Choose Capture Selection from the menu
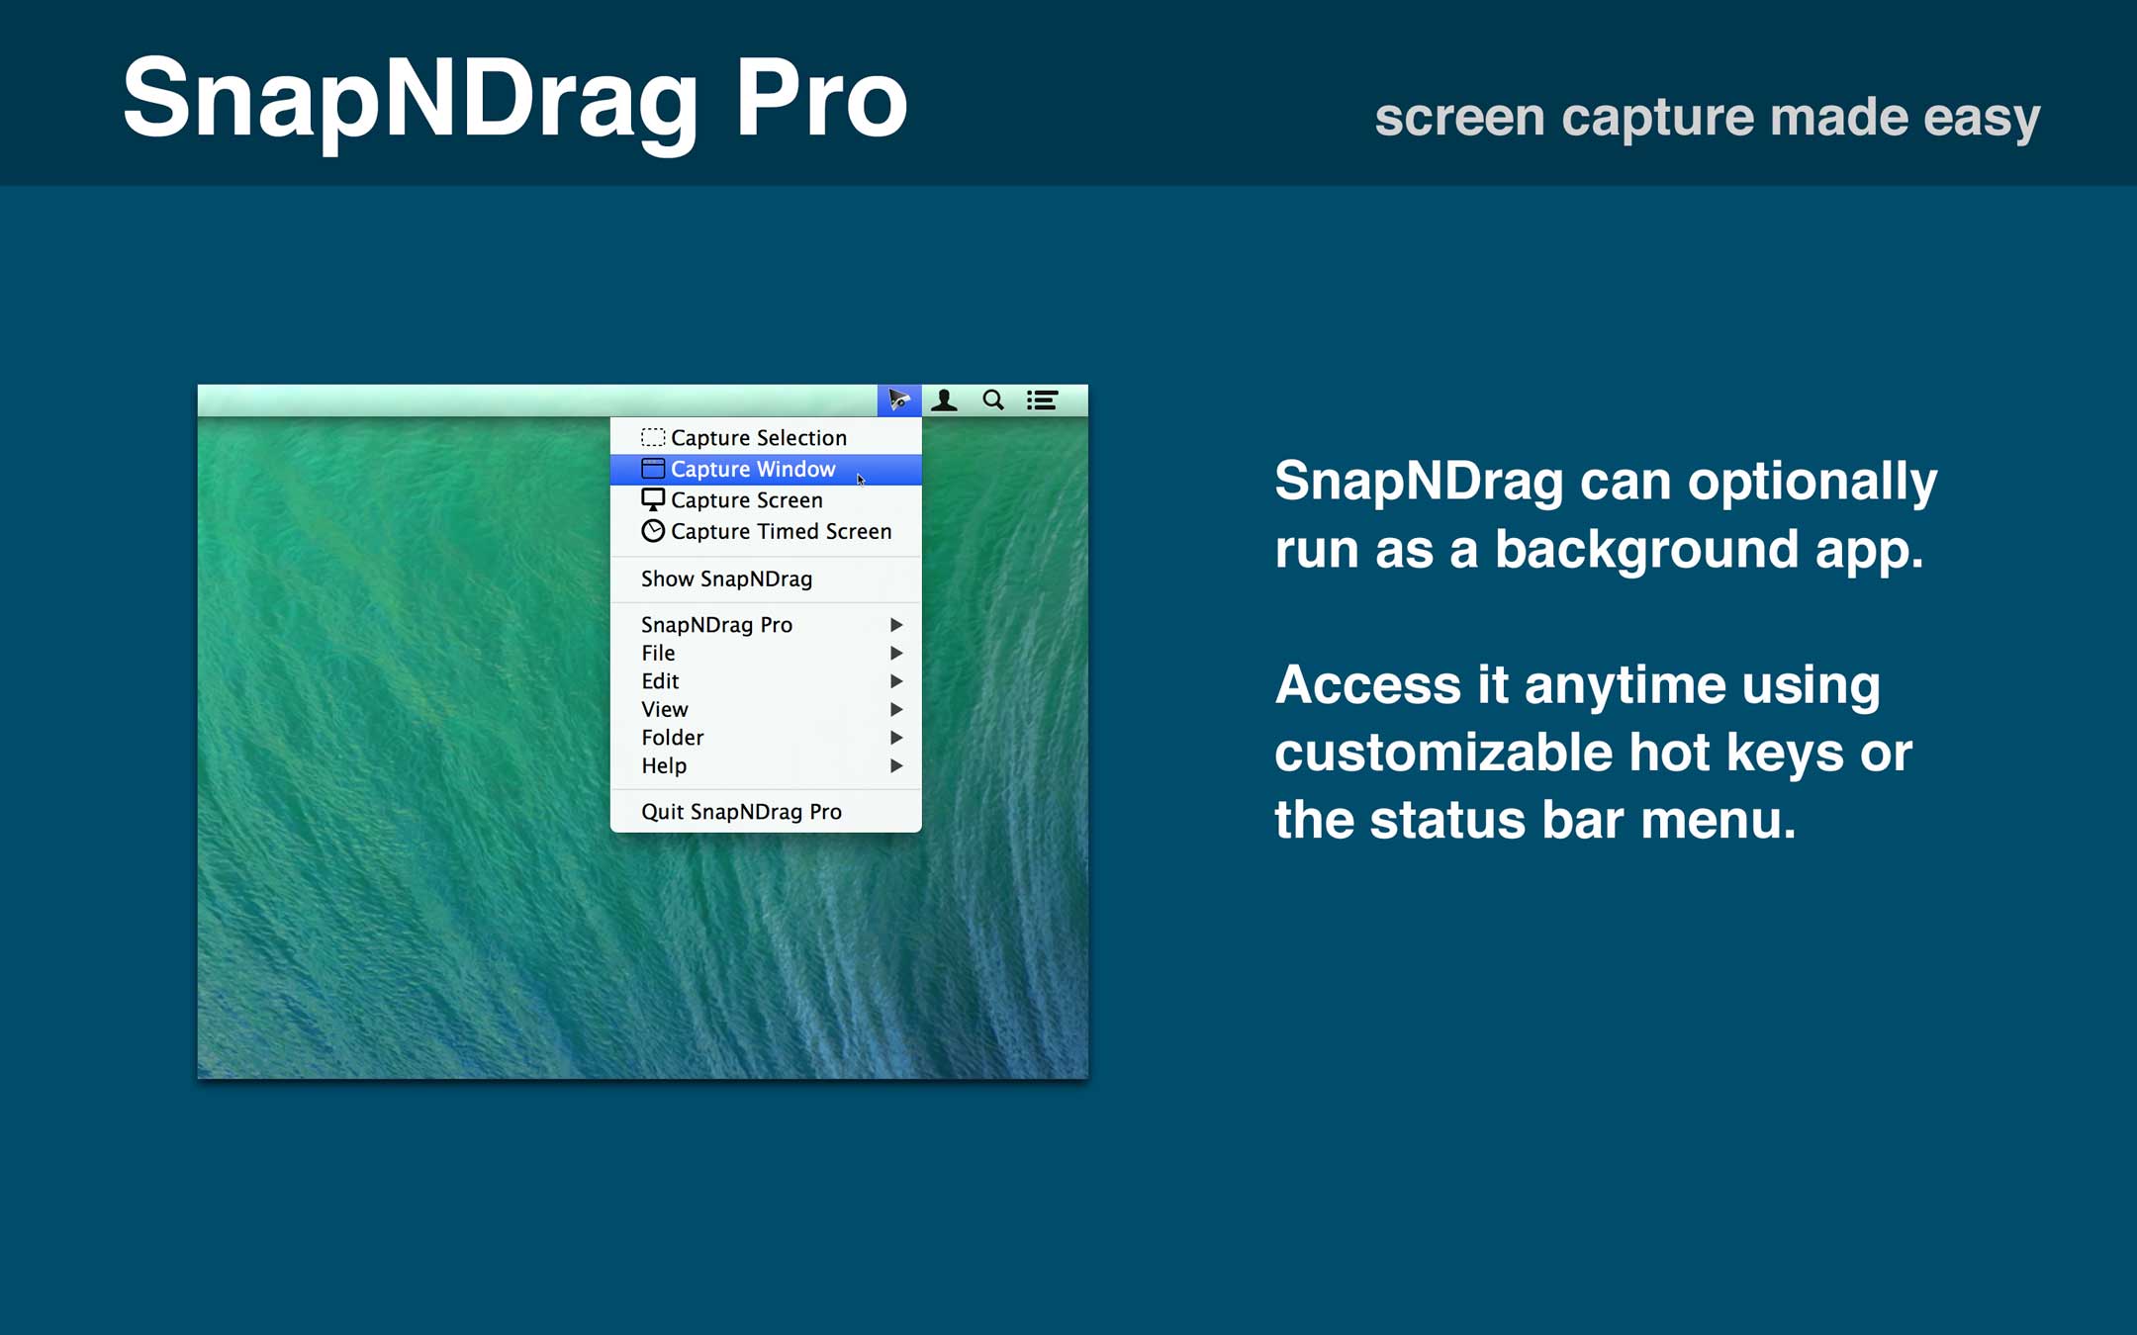Screen dimensions: 2137x1335 [758, 436]
